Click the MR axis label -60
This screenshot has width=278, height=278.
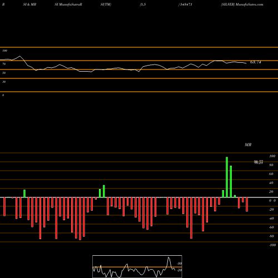(x=271, y=227)
